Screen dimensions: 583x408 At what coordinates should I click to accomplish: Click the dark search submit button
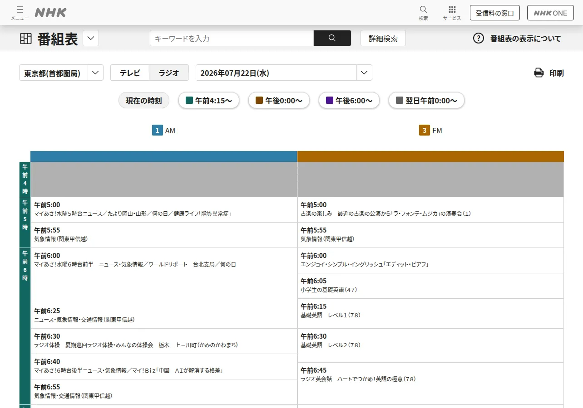pos(332,38)
